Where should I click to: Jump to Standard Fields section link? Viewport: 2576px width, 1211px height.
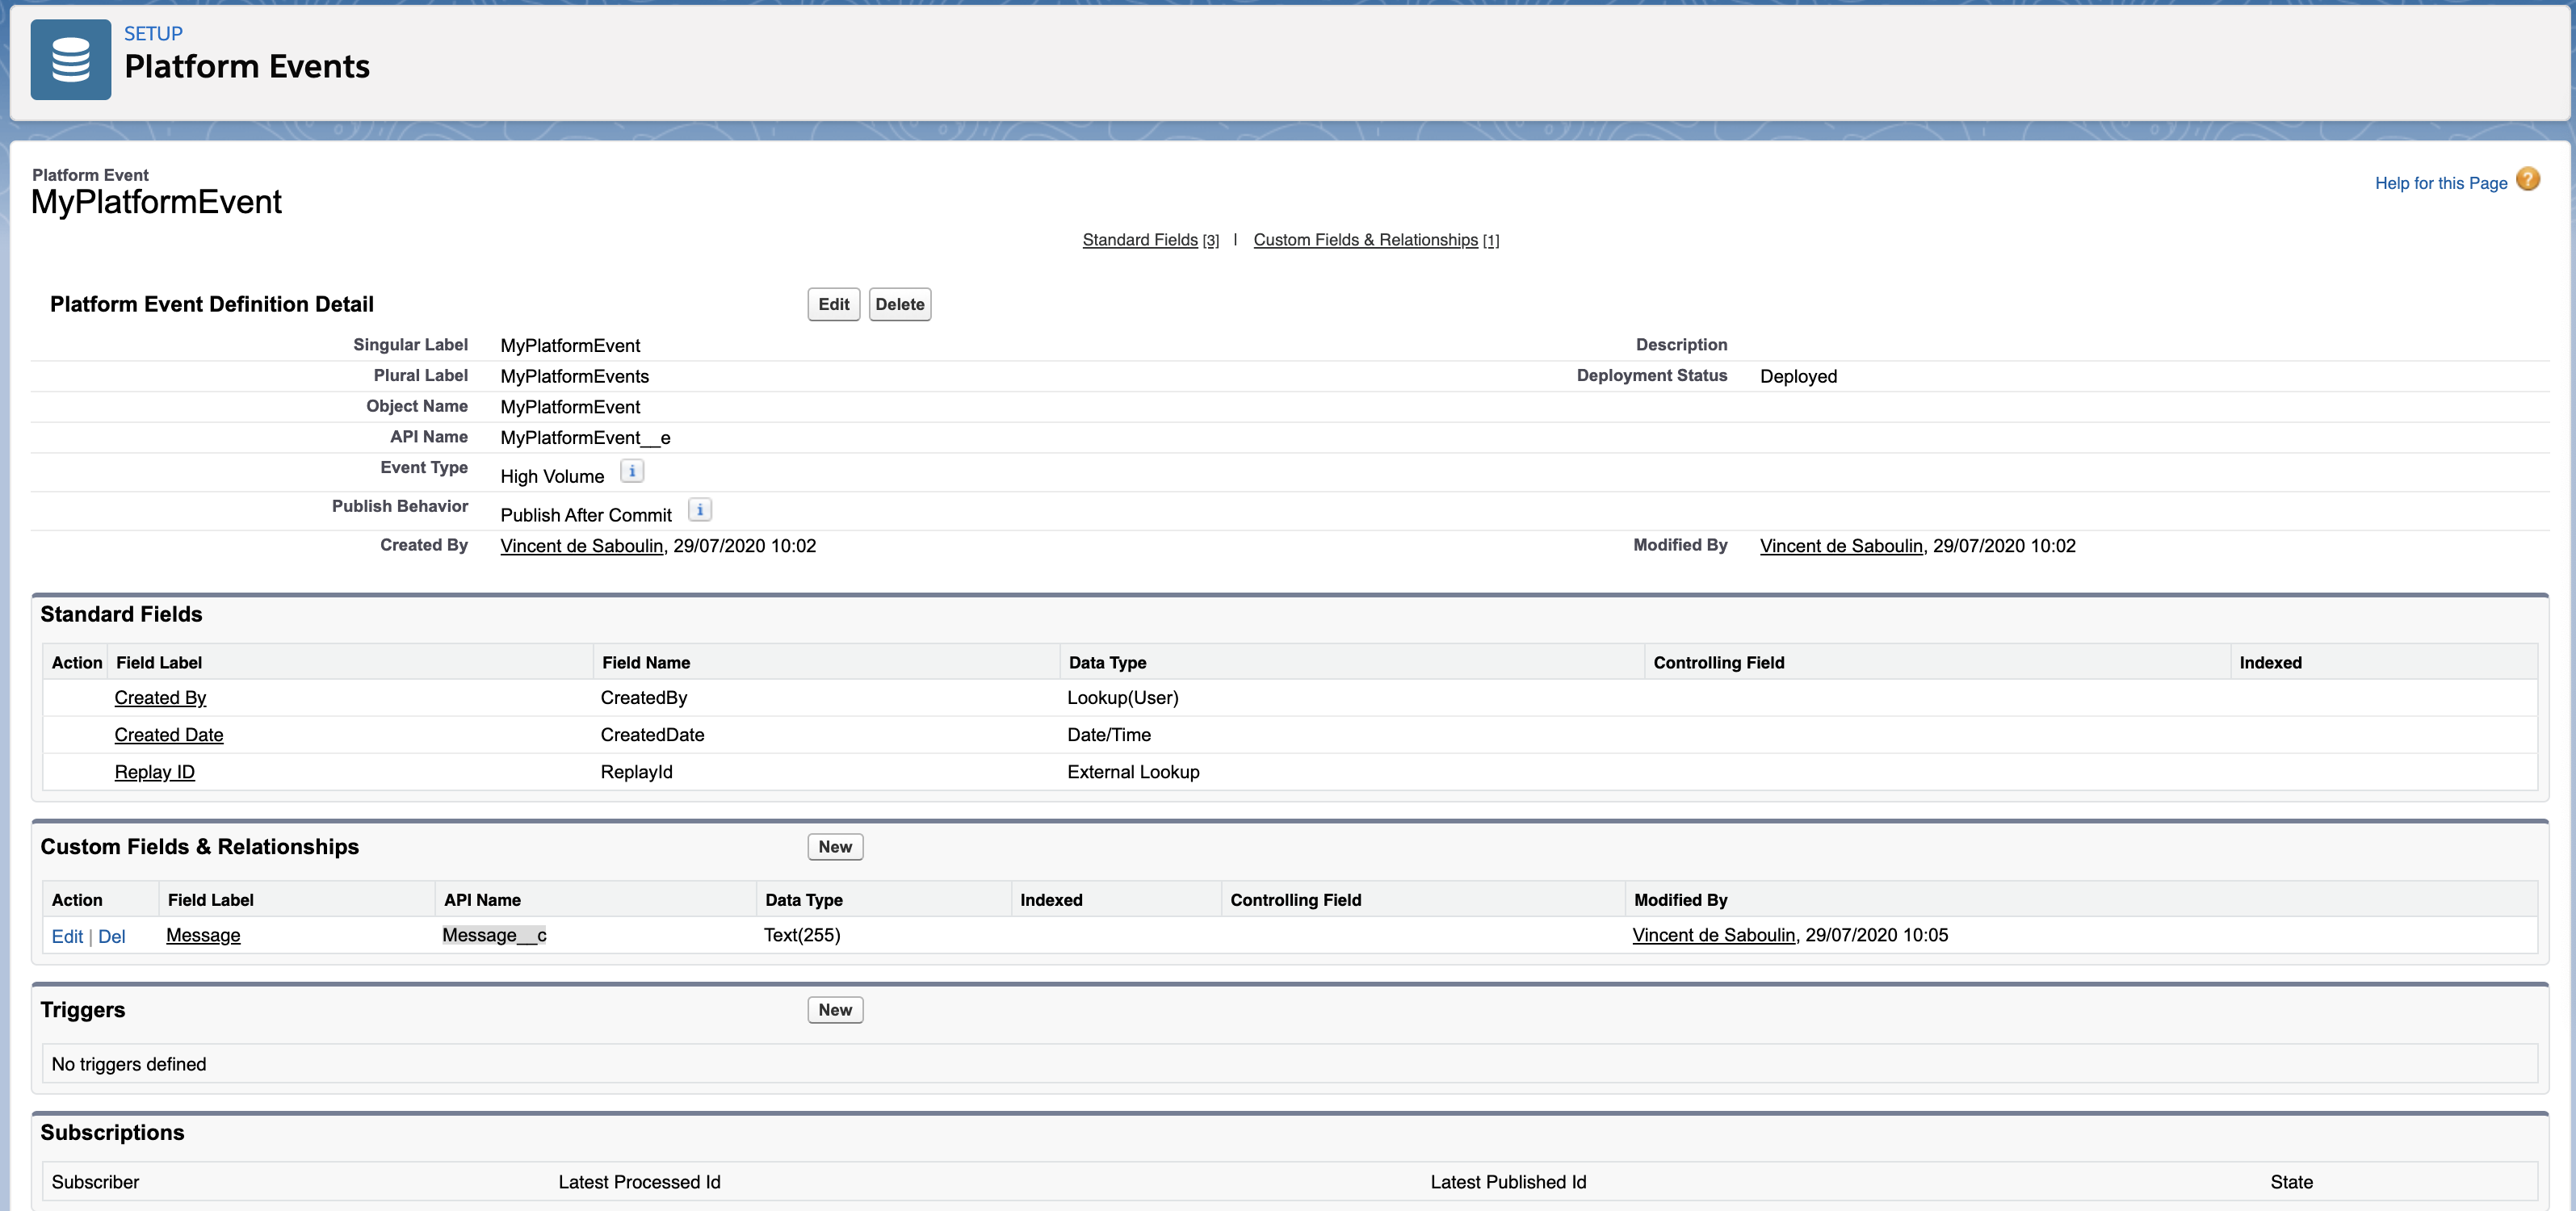pyautogui.click(x=1139, y=240)
